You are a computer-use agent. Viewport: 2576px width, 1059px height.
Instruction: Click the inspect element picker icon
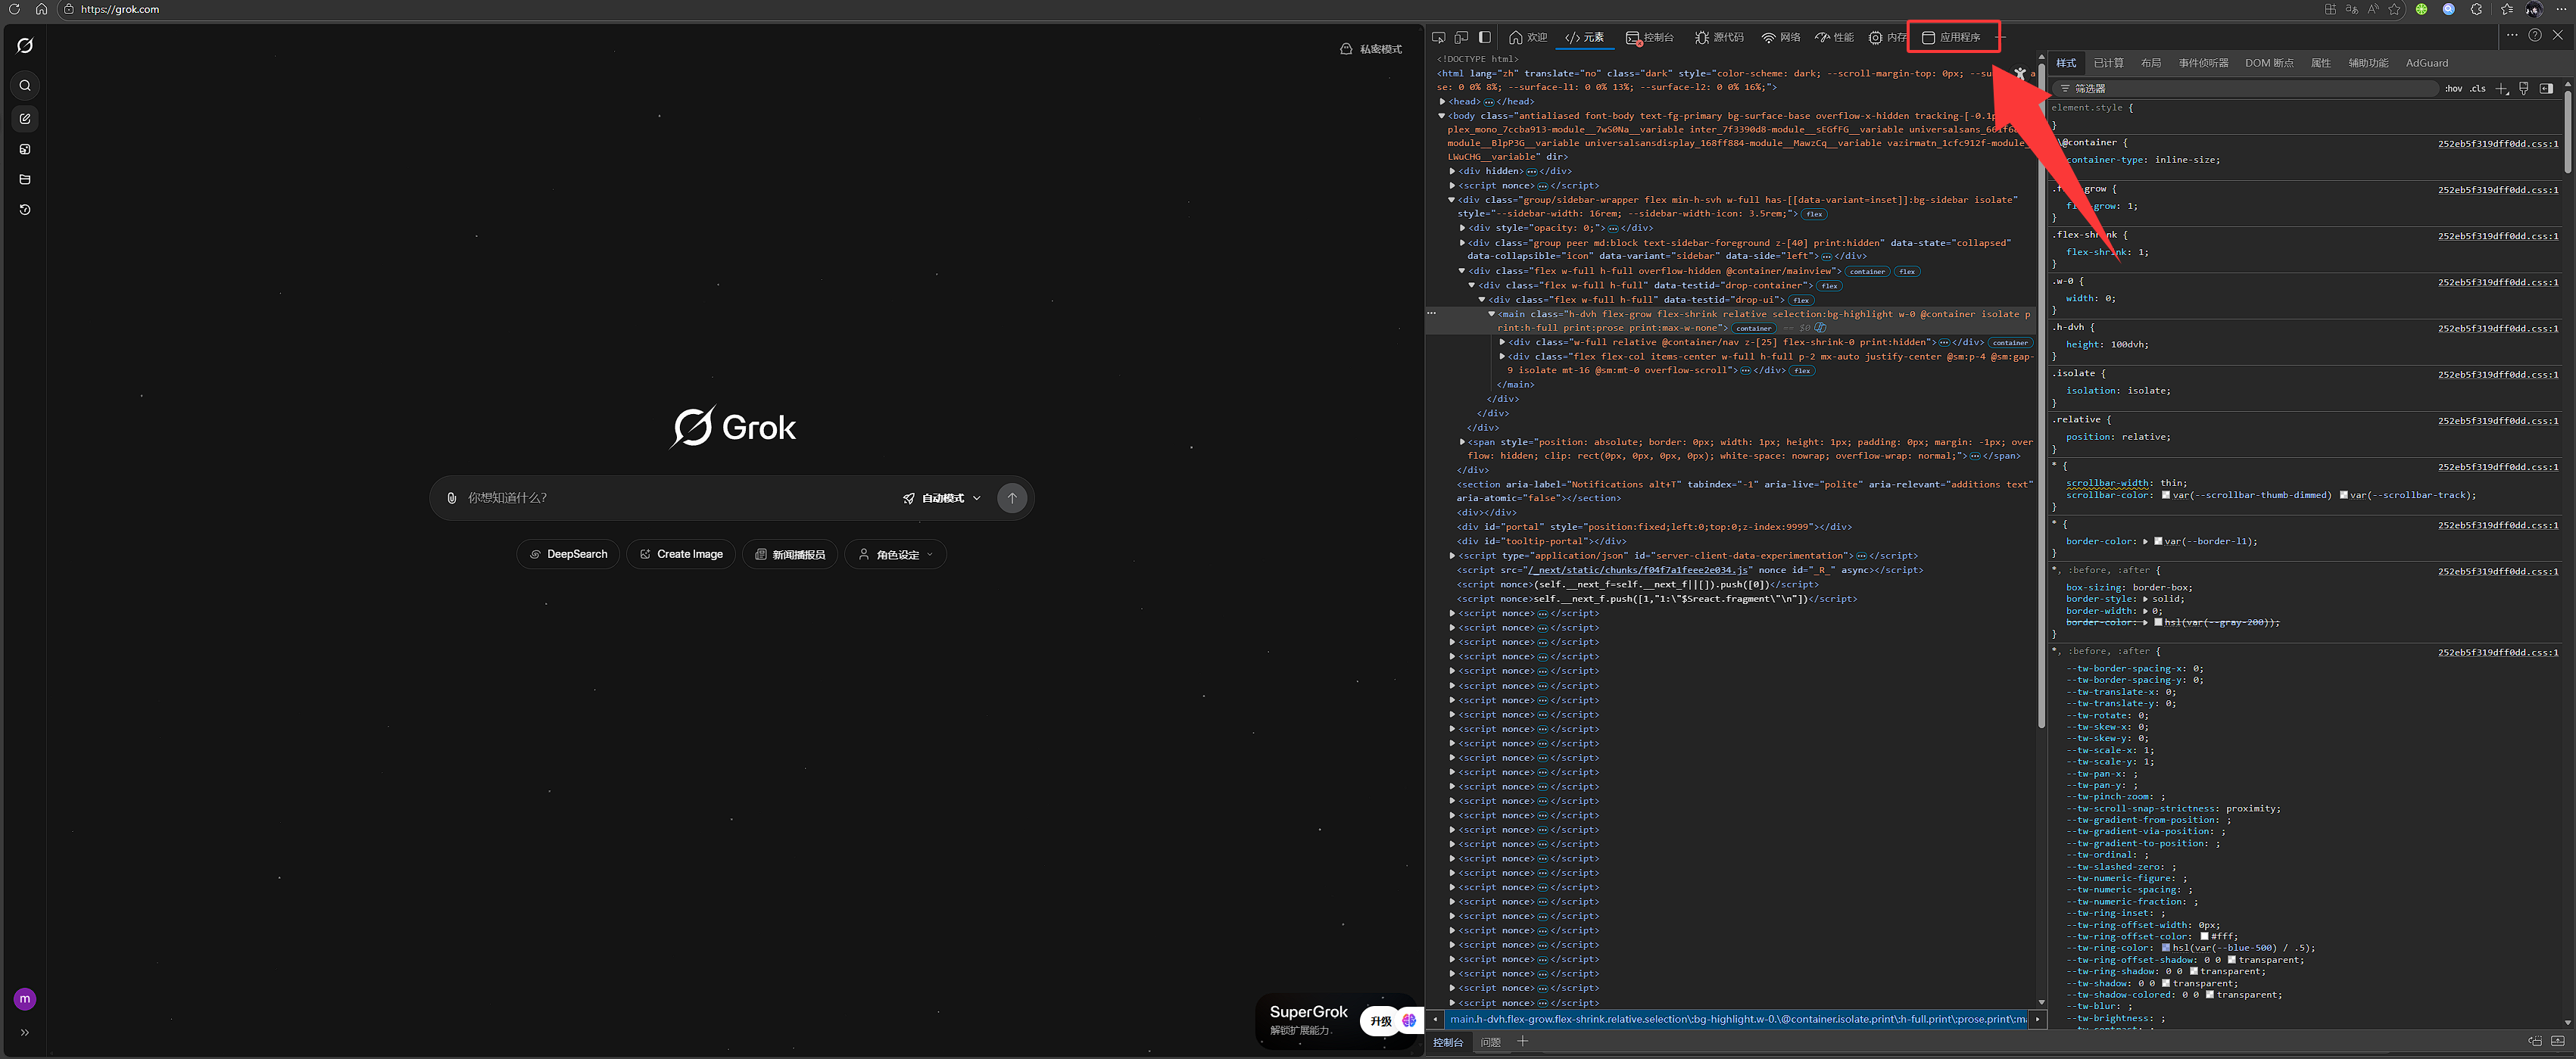pyautogui.click(x=1438, y=37)
